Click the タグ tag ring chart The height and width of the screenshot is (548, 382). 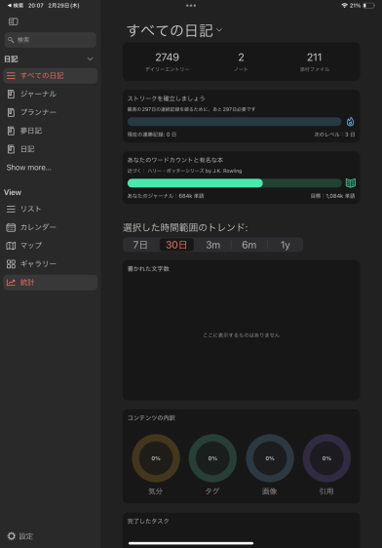212,458
